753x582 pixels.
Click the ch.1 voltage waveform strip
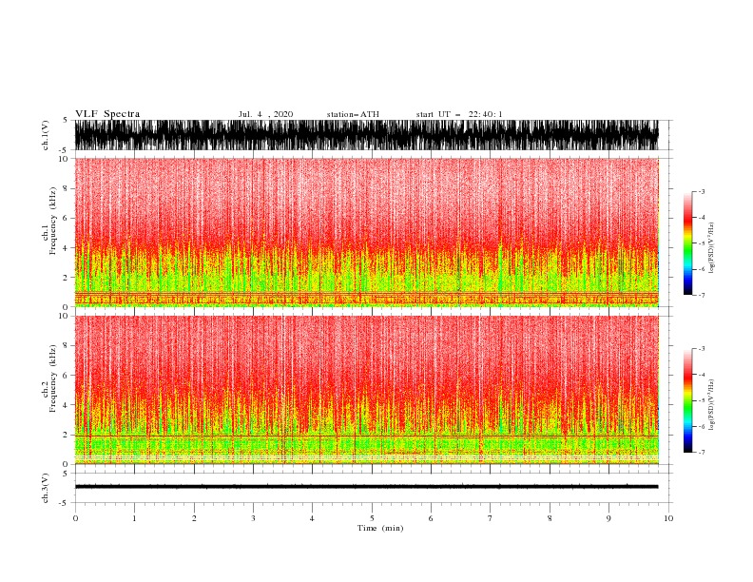click(366, 135)
